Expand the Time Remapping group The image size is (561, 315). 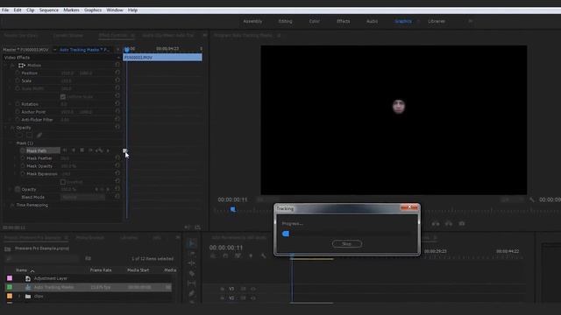[x=5, y=206]
